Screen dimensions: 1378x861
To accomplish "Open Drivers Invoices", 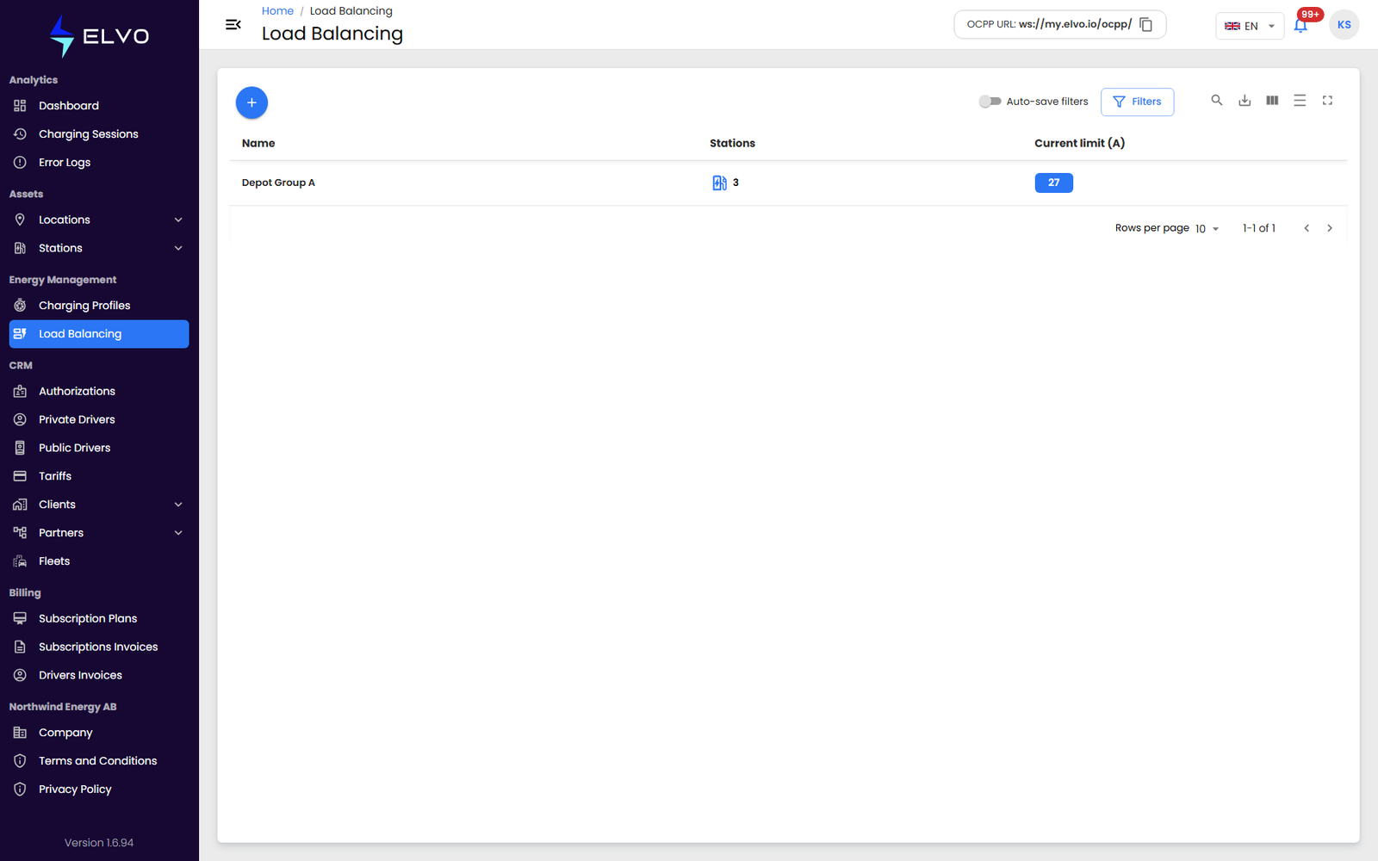I will (x=99, y=675).
